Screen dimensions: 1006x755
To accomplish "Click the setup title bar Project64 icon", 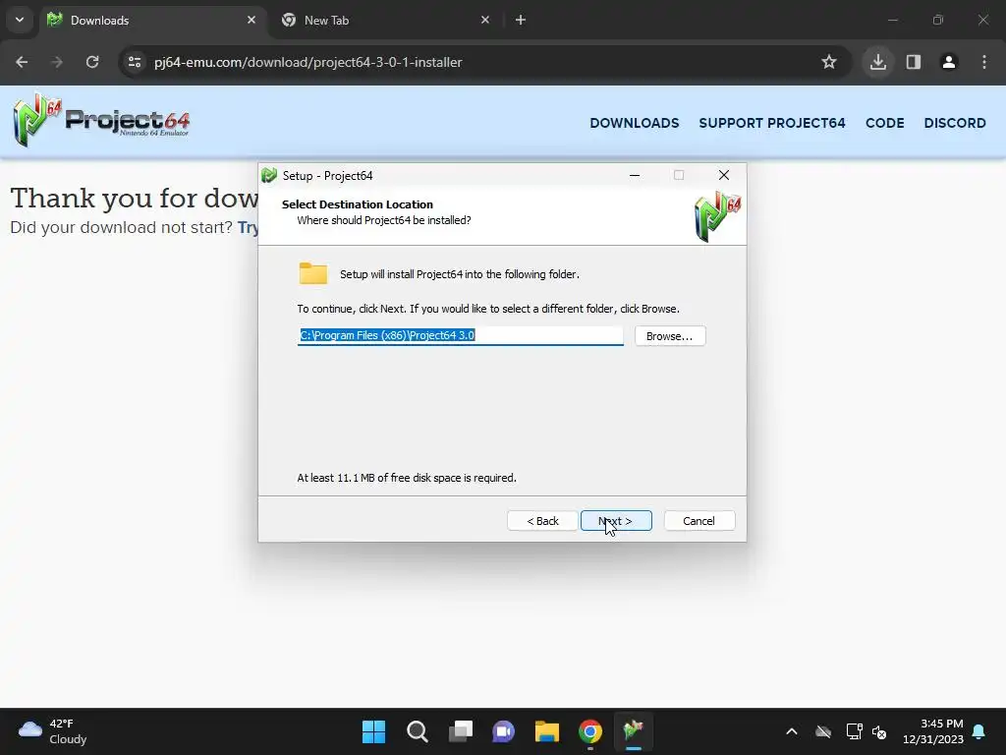I will tap(269, 175).
